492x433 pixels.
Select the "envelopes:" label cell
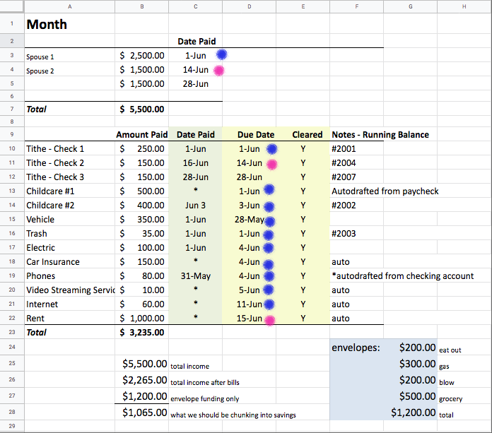coord(356,348)
